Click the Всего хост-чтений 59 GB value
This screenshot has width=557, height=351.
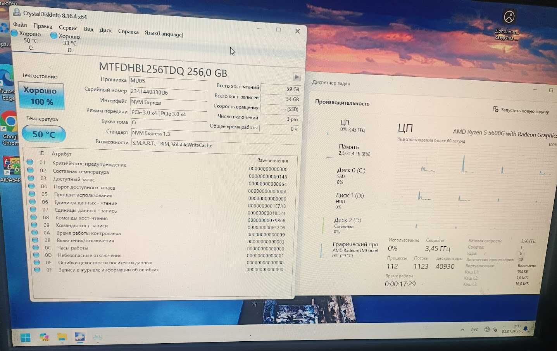click(x=281, y=89)
